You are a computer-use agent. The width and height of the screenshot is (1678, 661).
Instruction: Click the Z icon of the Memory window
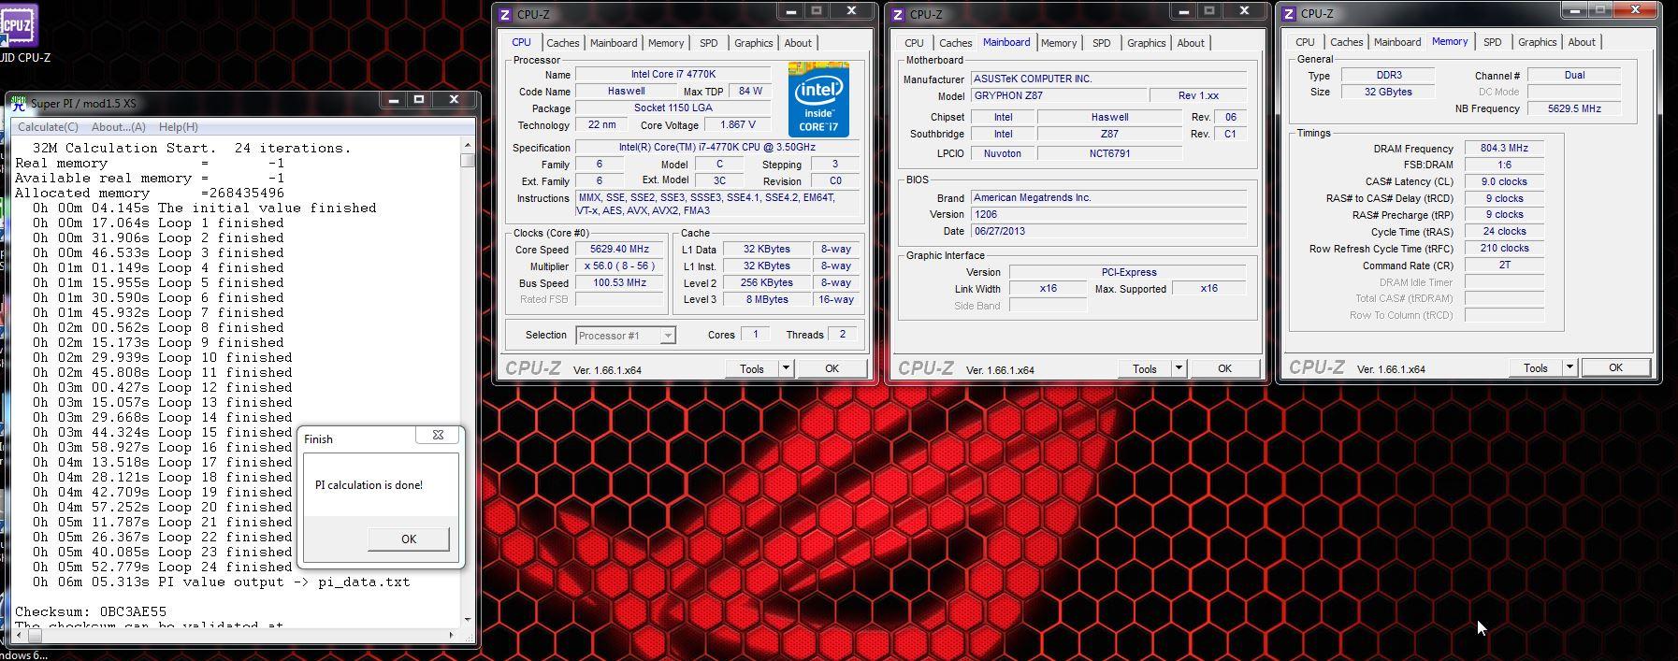pyautogui.click(x=1289, y=14)
